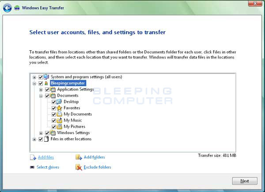Open the Add files link
Image resolution: width=265 pixels, height=192 pixels.
[46, 157]
